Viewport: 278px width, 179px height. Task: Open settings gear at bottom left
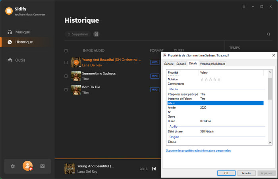13,166
